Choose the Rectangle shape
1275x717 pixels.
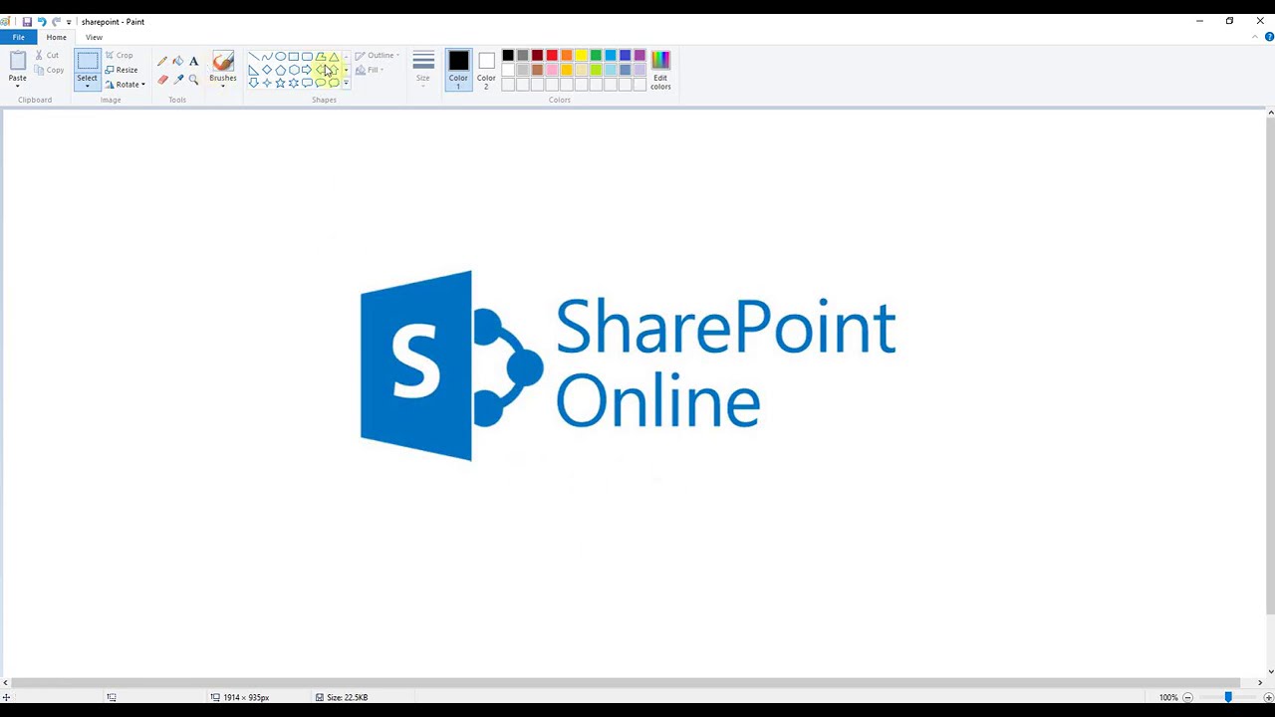pyautogui.click(x=294, y=56)
